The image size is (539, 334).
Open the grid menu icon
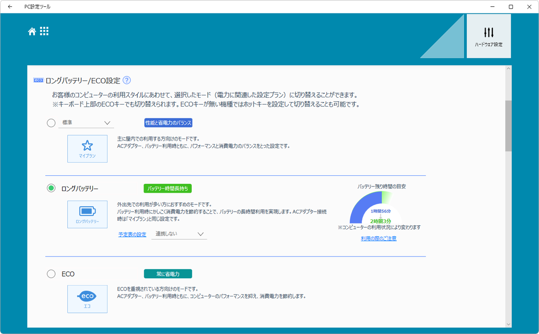44,31
